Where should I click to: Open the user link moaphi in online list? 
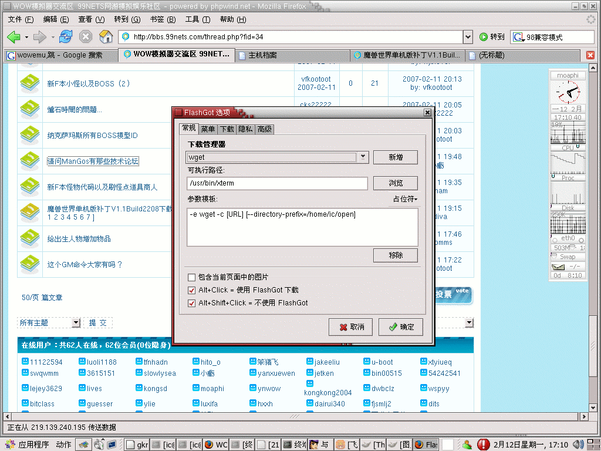[212, 389]
